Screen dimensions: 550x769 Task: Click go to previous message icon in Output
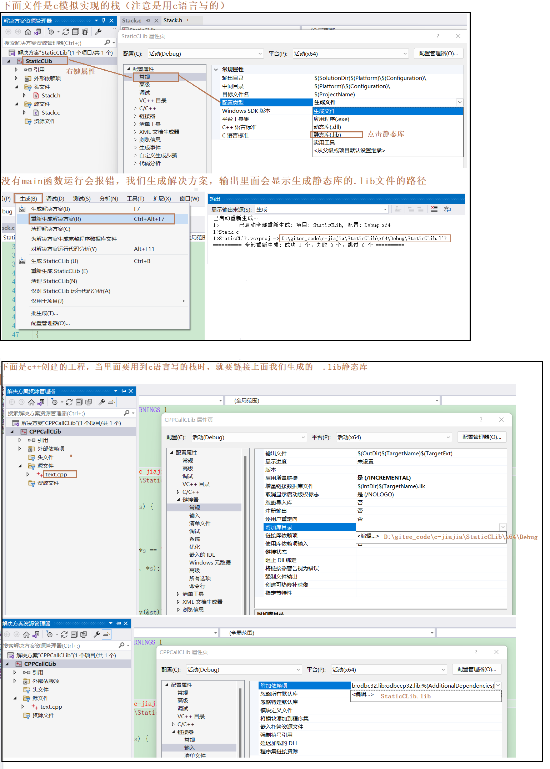point(411,209)
